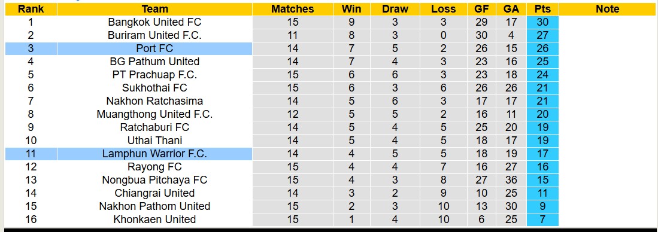Screen dimensions: 658x232
Task: Click the Sukhothai FC team name
Action: (x=154, y=88)
